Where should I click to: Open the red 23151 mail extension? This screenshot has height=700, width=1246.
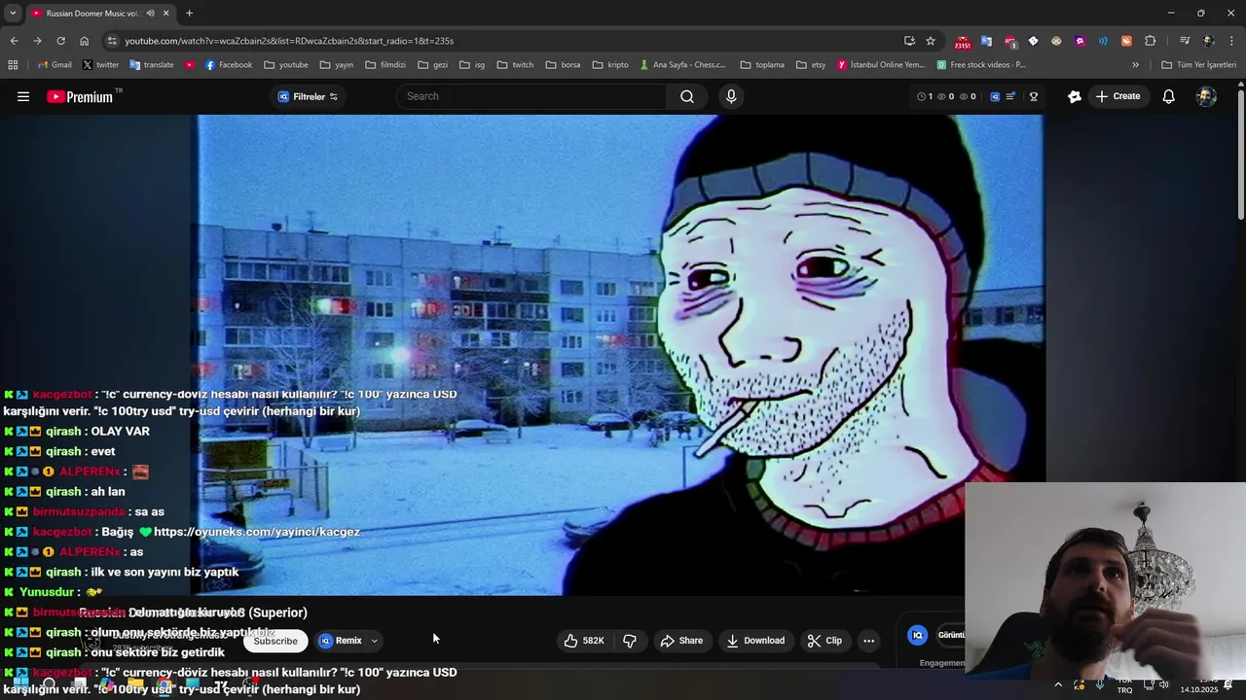[963, 41]
